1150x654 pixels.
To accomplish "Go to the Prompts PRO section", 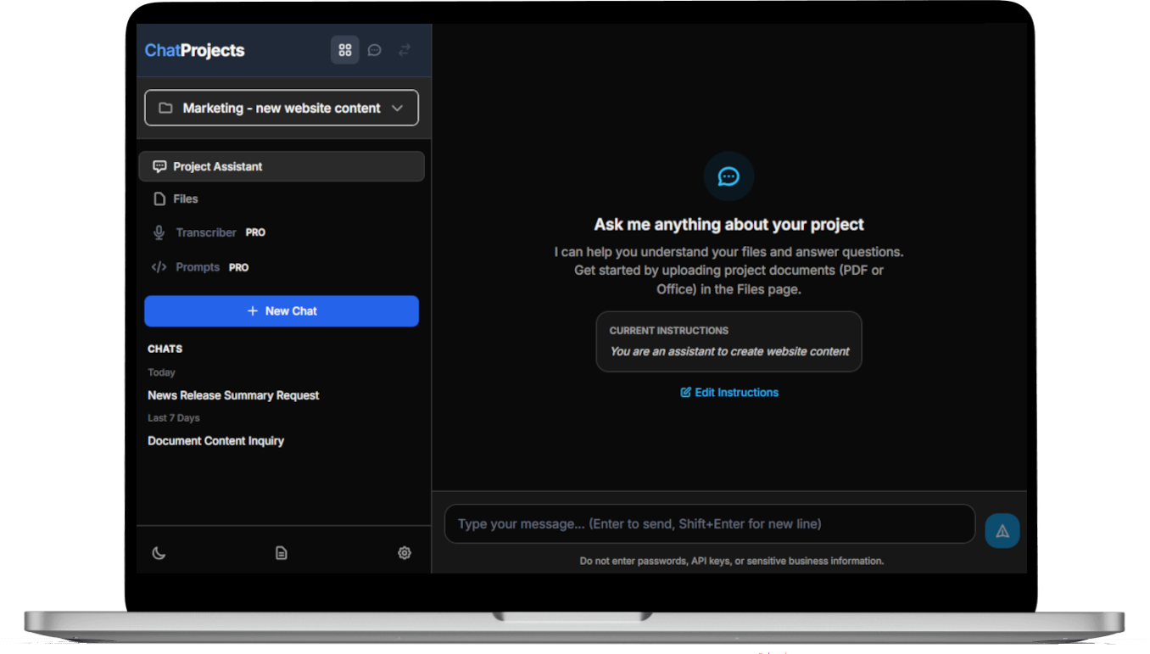I will point(198,267).
